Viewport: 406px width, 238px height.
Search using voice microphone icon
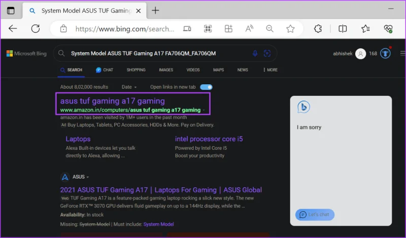click(x=255, y=53)
